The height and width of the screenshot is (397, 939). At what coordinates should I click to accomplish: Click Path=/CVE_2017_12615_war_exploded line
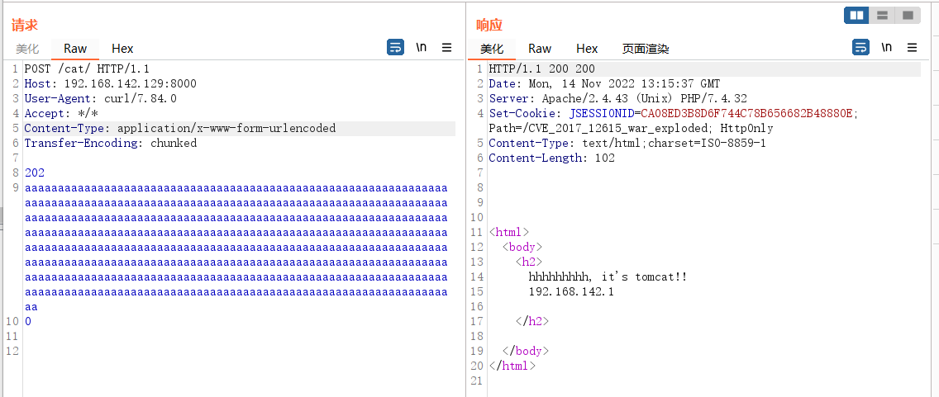pos(632,128)
